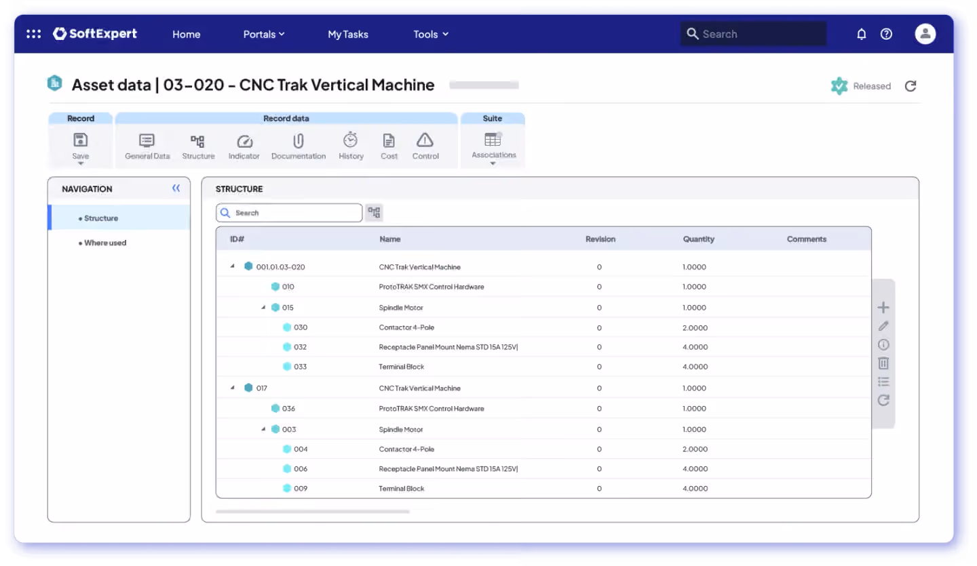Collapse the 015 Spindle Motor node

263,307
